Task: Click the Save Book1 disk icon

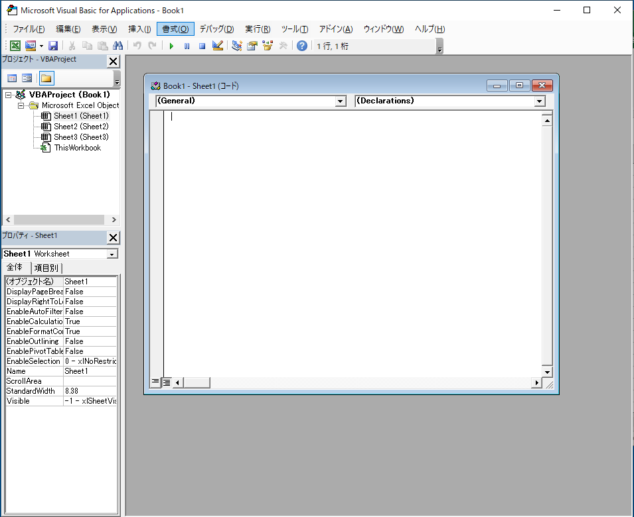Action: [x=53, y=46]
